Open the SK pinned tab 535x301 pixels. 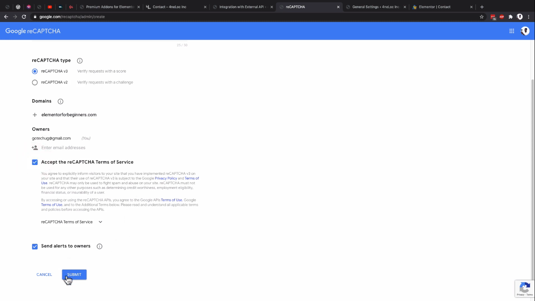point(60,7)
